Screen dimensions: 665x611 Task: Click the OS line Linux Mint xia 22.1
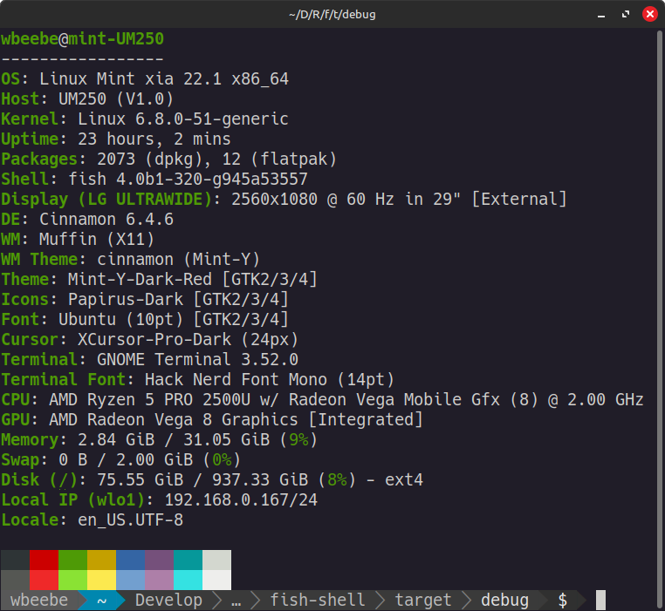pyautogui.click(x=164, y=78)
